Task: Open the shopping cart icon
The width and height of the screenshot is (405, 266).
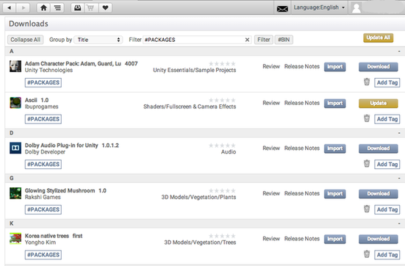Action: coord(90,8)
